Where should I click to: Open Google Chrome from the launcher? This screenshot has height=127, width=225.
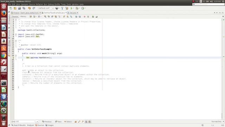(4, 55)
